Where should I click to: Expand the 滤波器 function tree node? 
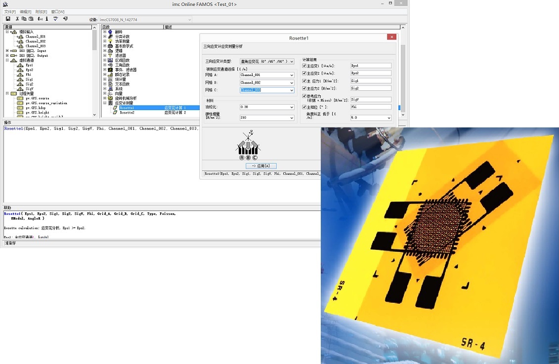pos(105,56)
